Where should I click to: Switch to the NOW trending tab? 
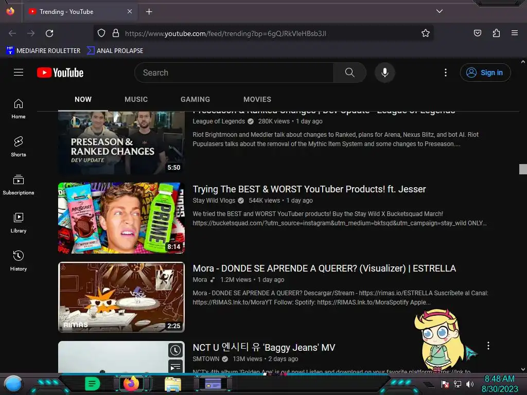[83, 99]
